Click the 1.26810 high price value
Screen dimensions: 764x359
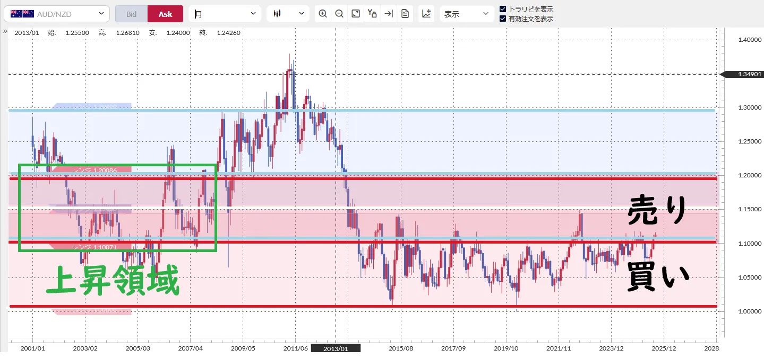tap(128, 33)
